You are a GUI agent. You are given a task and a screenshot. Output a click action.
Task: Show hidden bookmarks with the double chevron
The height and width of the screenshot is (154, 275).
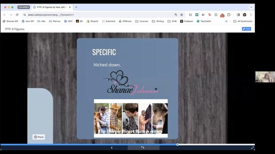tap(226, 21)
